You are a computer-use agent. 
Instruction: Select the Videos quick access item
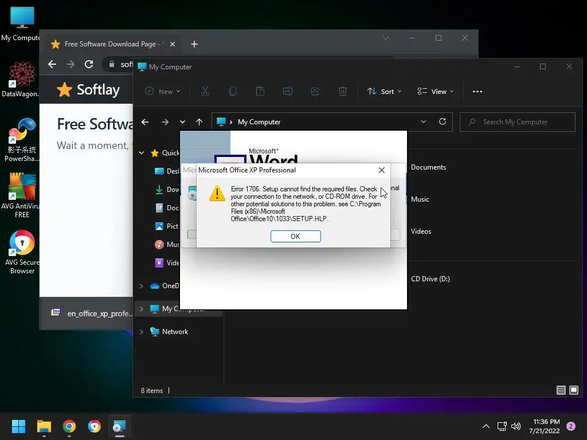167,262
